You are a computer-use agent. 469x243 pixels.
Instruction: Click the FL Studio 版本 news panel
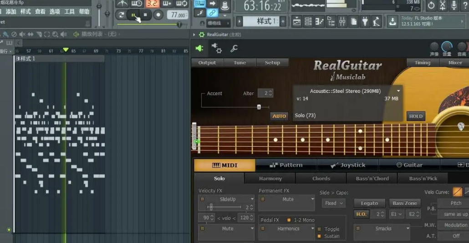(x=432, y=21)
